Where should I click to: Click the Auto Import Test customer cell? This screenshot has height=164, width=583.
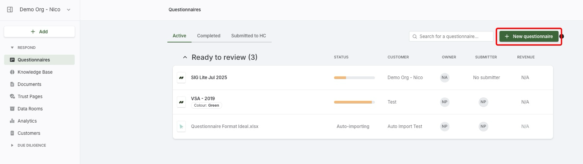(x=405, y=126)
